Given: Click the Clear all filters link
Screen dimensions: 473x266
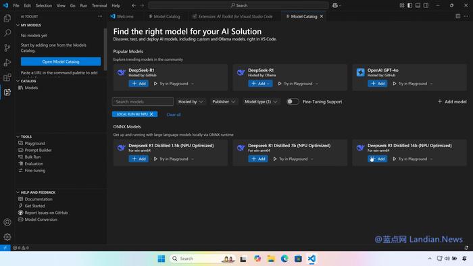Looking at the screenshot, I should 174,115.
